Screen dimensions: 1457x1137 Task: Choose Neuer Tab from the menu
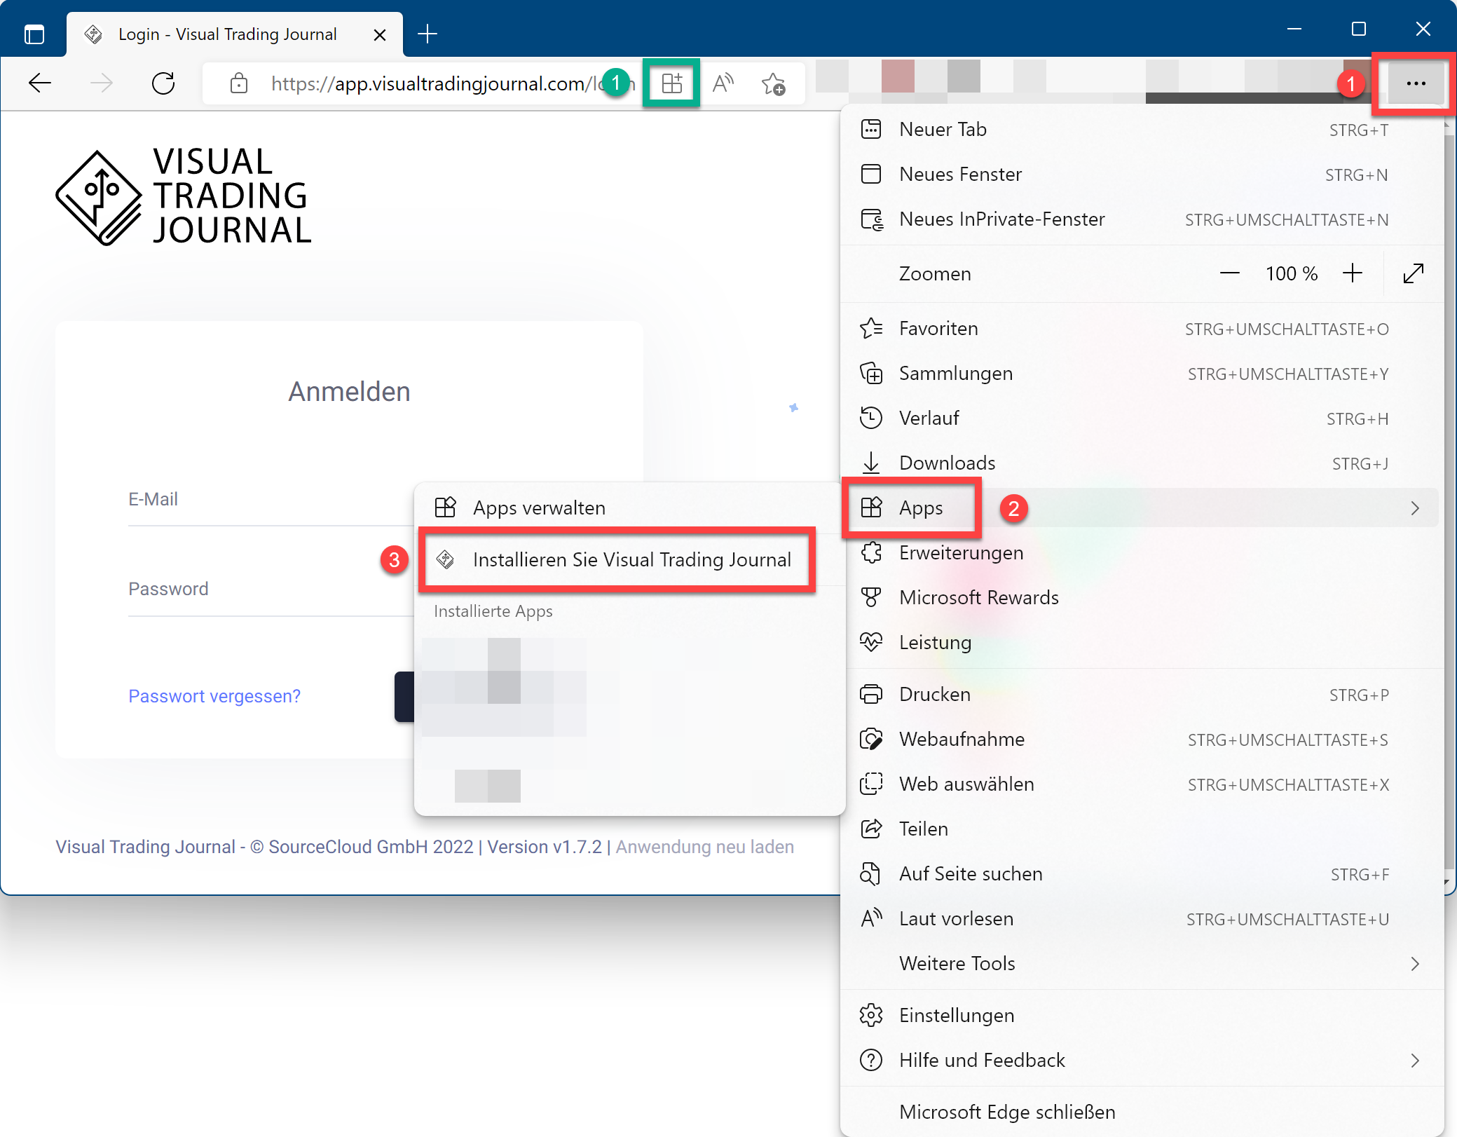point(1142,130)
